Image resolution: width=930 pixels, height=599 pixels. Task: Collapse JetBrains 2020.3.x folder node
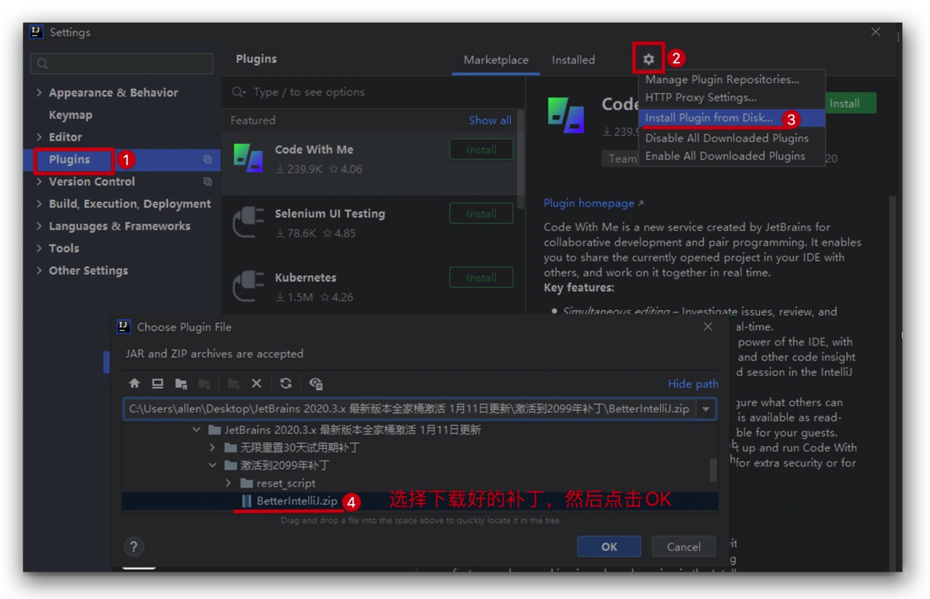point(196,429)
